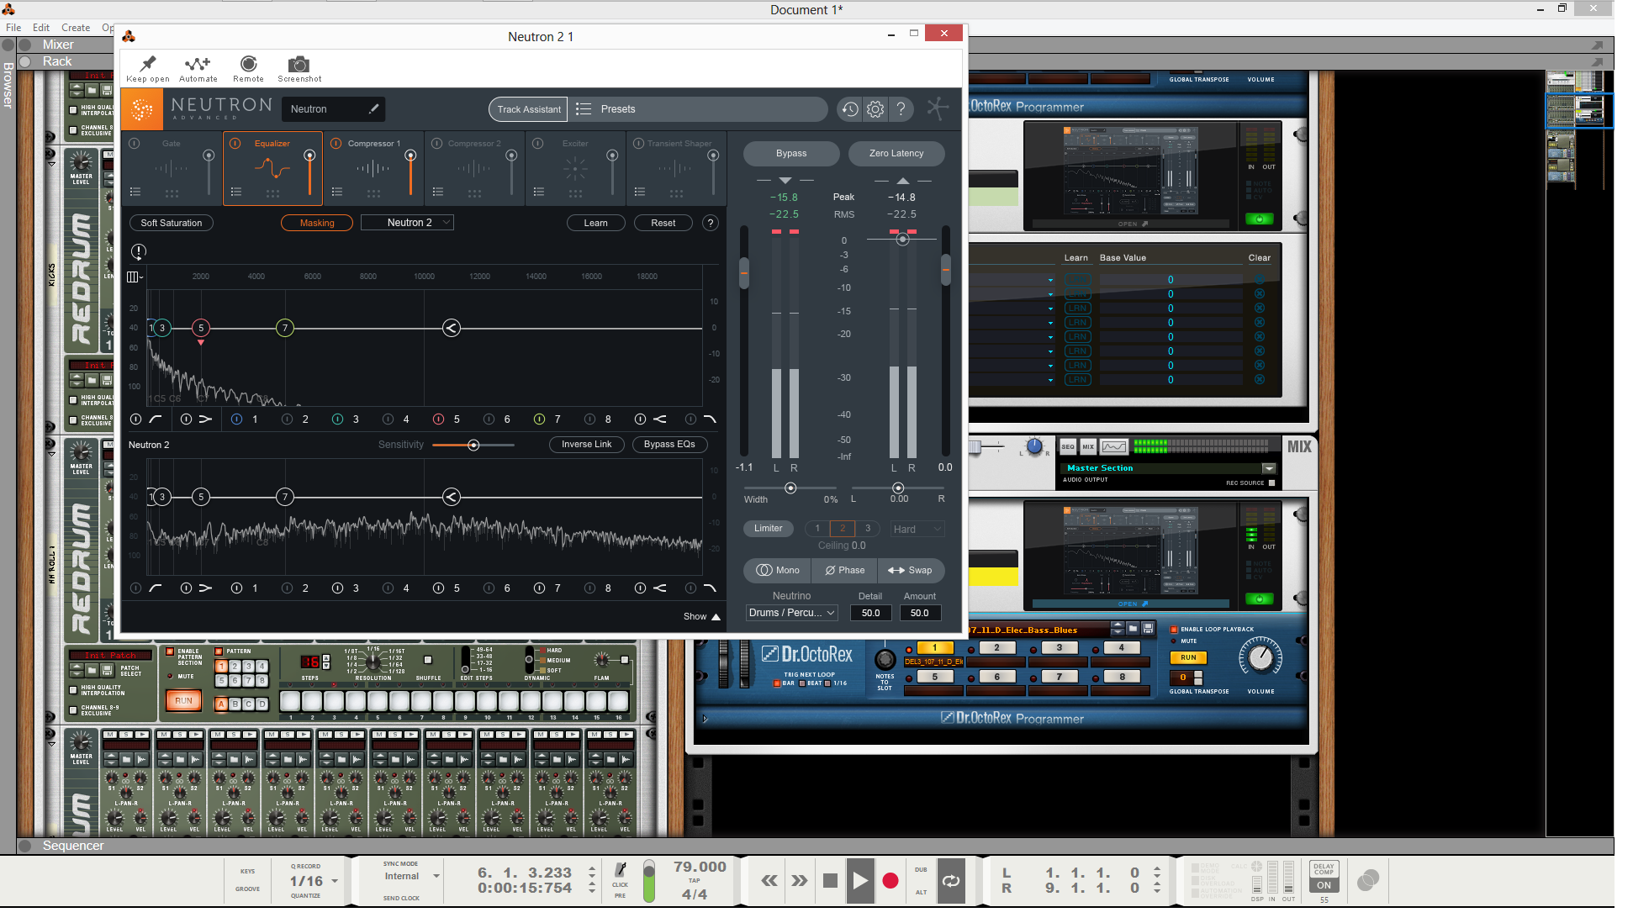Toggle Exciter module power
The height and width of the screenshot is (923, 1633).
point(538,144)
